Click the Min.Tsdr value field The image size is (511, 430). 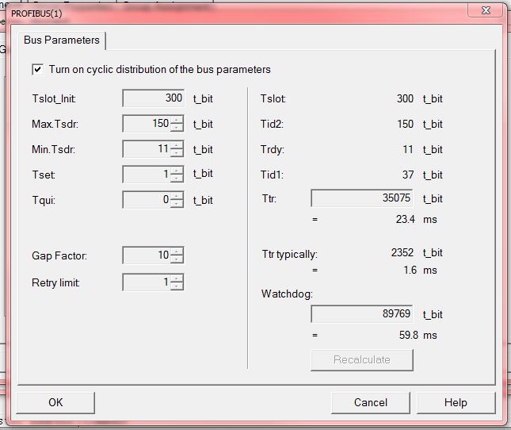click(147, 149)
